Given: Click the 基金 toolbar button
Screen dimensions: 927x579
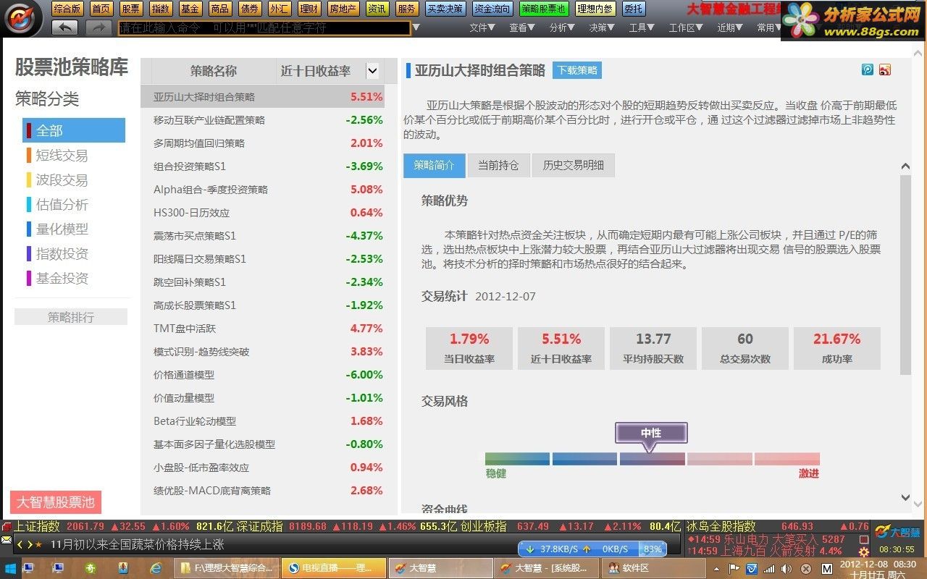Looking at the screenshot, I should [190, 9].
